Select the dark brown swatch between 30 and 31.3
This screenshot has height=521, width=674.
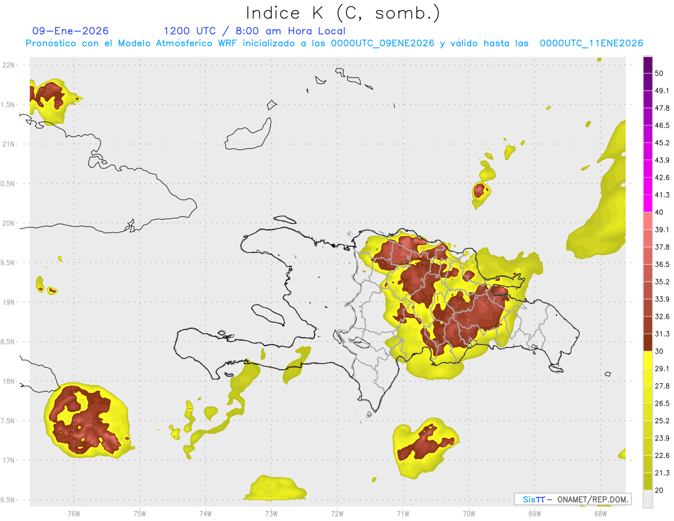[648, 342]
